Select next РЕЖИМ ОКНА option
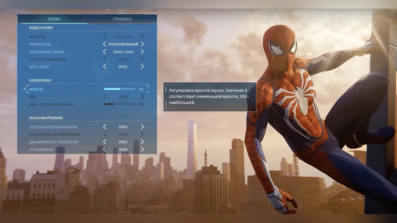The width and height of the screenshot is (397, 223). point(142,44)
